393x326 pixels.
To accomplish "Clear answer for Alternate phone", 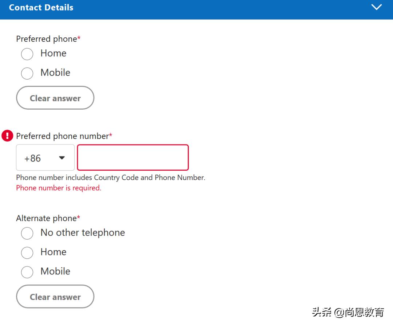I will pos(55,297).
